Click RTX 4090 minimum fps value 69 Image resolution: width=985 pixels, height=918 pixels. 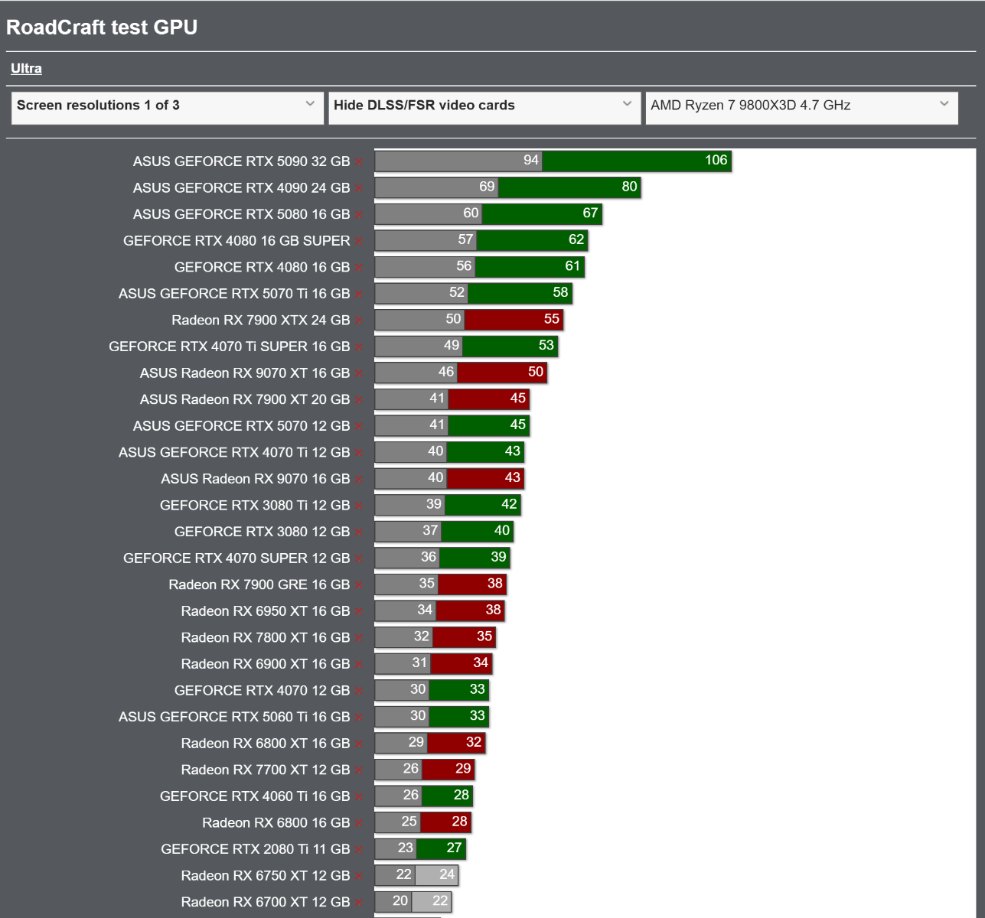(487, 187)
